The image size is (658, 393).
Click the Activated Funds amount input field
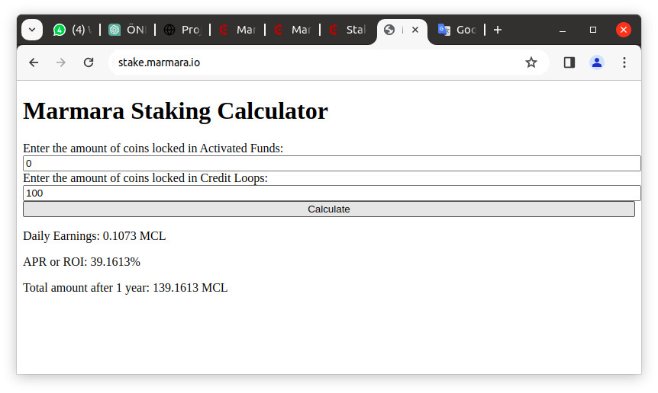[331, 164]
